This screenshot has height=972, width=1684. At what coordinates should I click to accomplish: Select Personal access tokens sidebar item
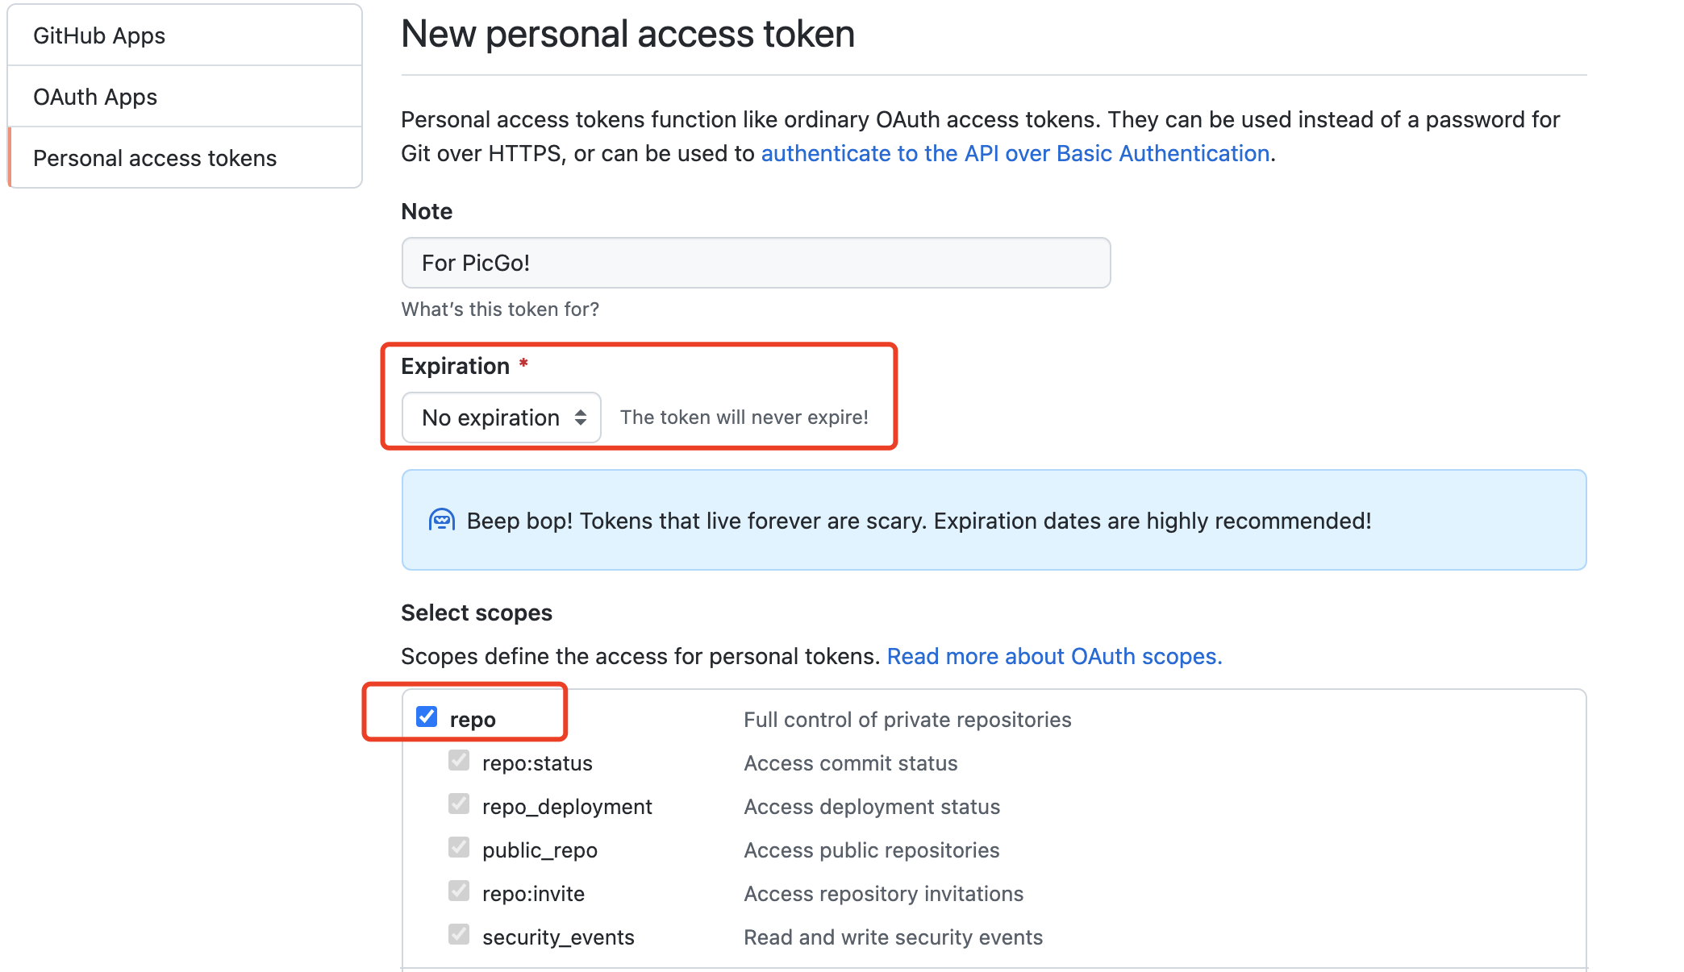[x=155, y=158]
